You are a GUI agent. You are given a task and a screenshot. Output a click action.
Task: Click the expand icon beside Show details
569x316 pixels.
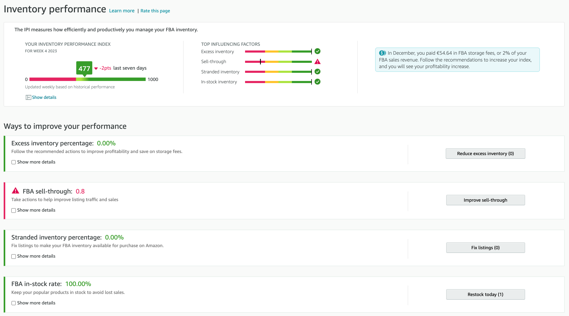coord(28,98)
